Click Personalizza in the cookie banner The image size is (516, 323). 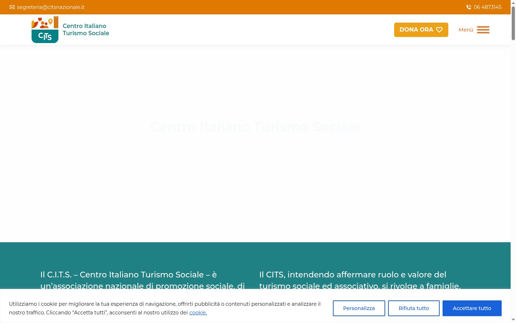click(359, 308)
